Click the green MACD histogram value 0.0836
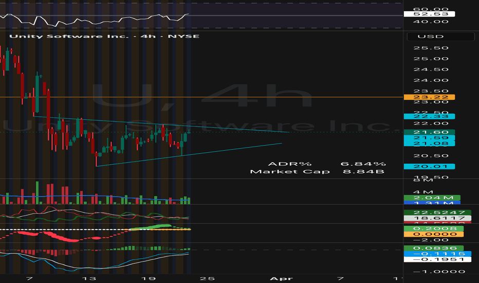Image resolution: width=479 pixels, height=283 pixels. [433, 248]
